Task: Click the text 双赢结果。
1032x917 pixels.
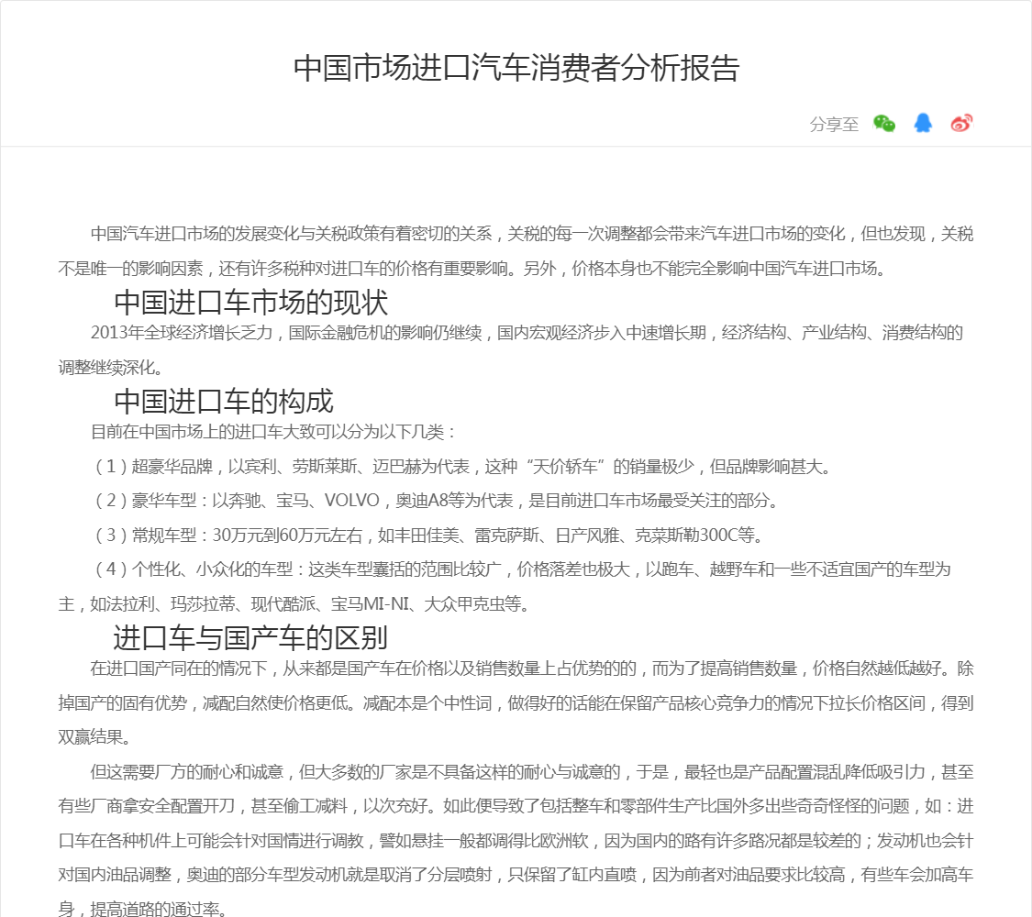Action: 95,736
